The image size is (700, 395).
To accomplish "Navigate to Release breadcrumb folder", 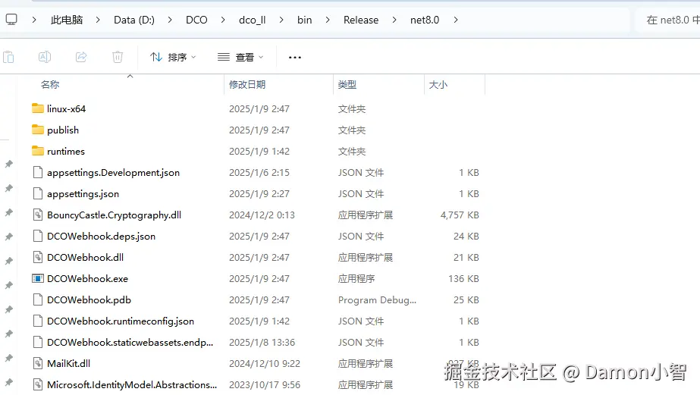I will point(361,20).
